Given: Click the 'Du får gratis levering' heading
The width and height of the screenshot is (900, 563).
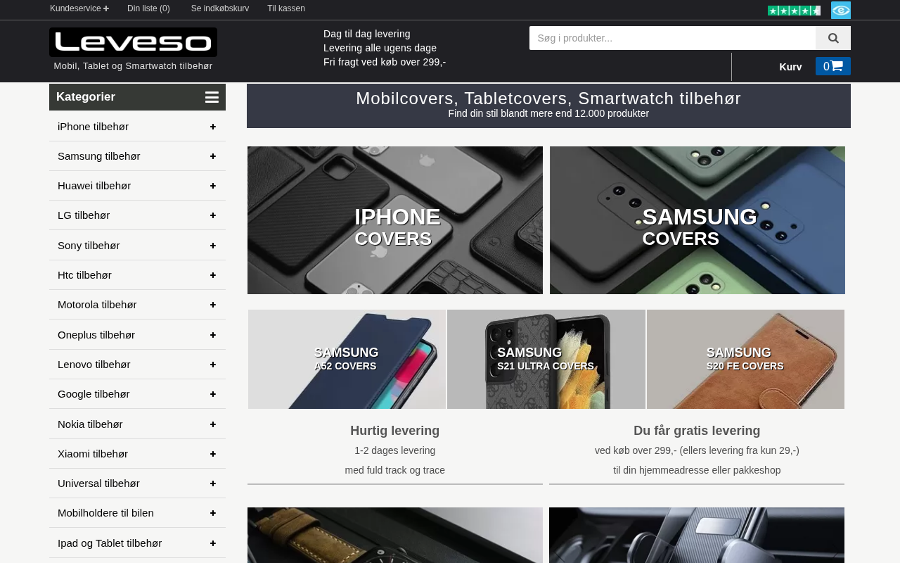Looking at the screenshot, I should click(697, 431).
